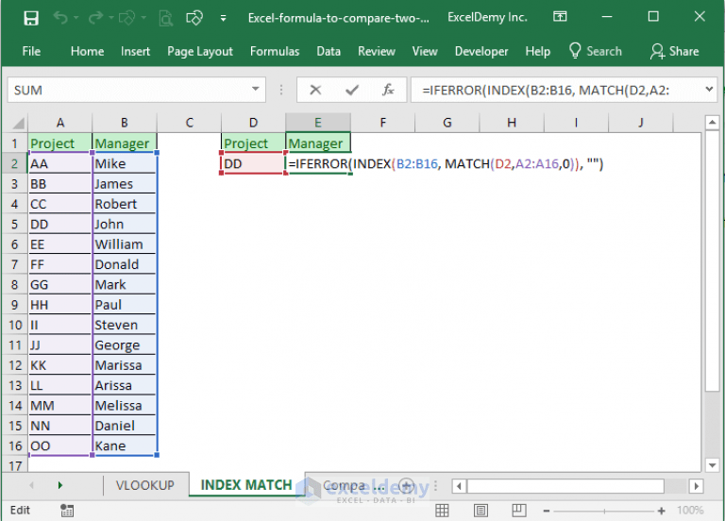
Task: Click the Ribbon Display Options icon
Action: click(x=560, y=17)
